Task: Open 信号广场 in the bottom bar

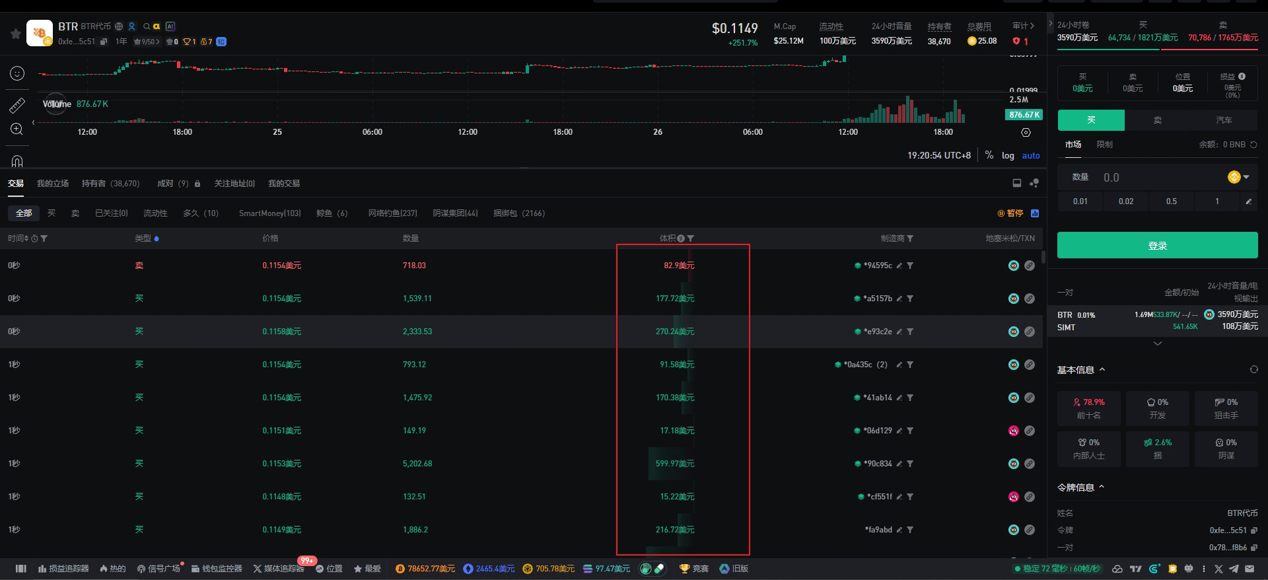Action: (x=158, y=569)
